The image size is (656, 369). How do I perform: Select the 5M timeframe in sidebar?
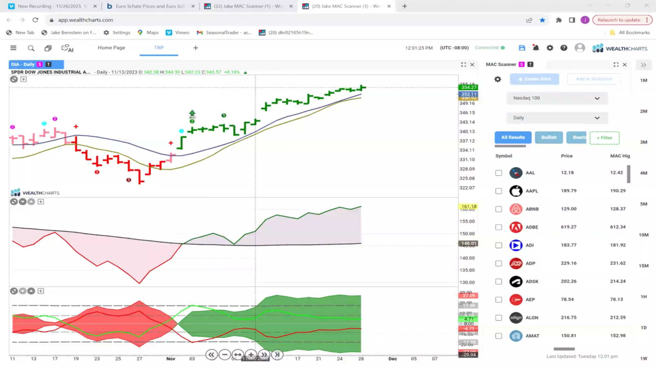[x=644, y=204]
